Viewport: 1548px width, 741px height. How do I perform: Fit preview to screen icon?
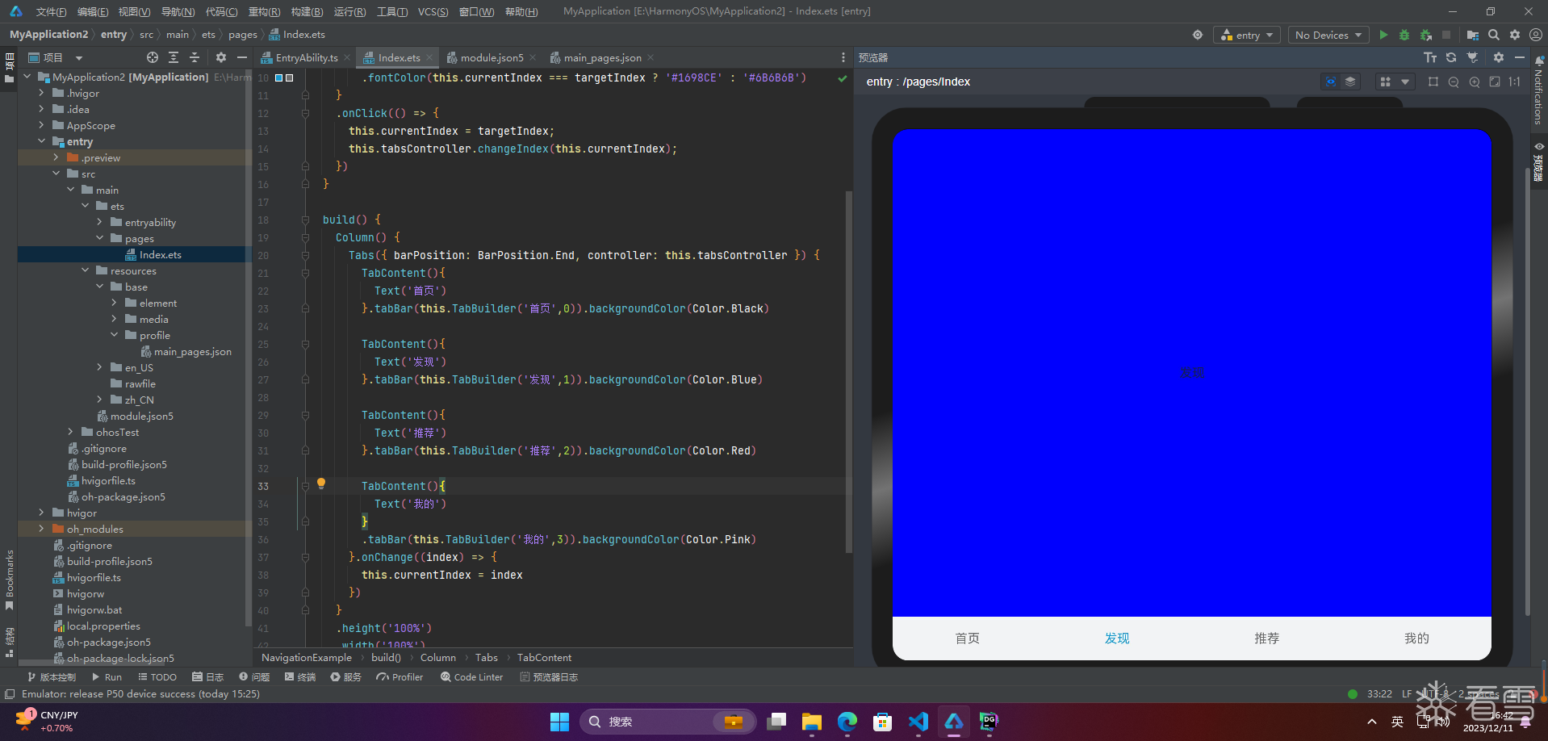click(1495, 82)
